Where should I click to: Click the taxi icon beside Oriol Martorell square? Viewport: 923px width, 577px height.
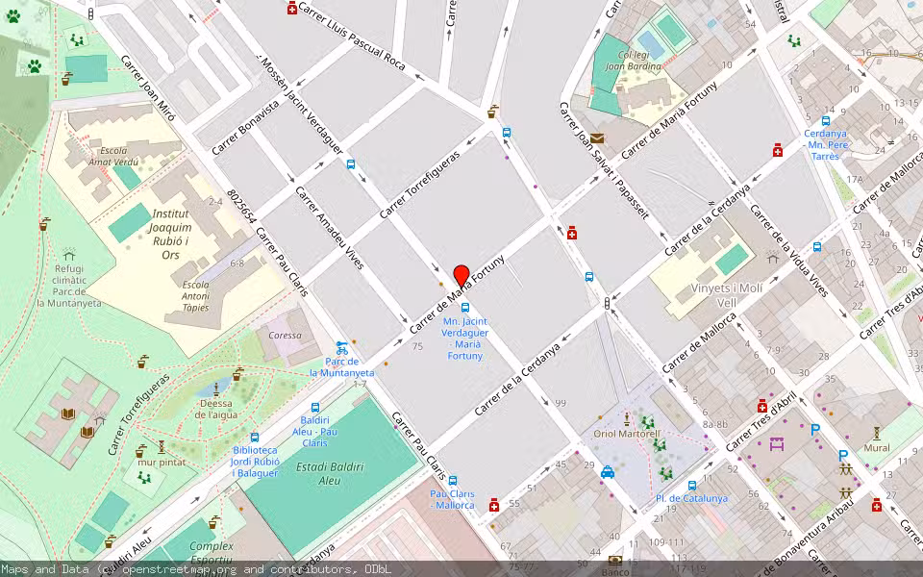pyautogui.click(x=608, y=472)
